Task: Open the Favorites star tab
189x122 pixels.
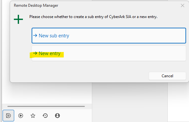Action: [x=33, y=116]
